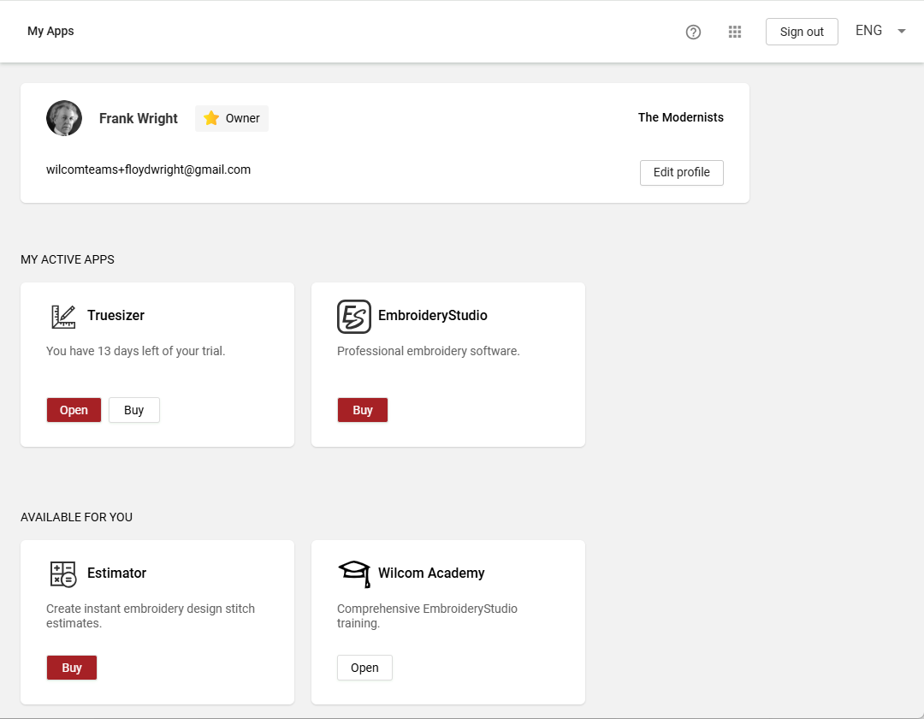The image size is (924, 719).
Task: Select the ENG language label
Action: (868, 31)
